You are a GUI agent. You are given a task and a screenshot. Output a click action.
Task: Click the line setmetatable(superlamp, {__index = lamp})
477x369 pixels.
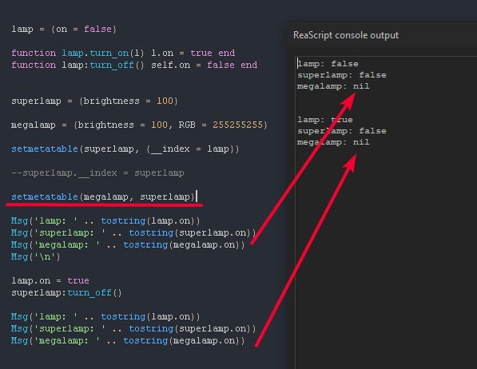125,149
